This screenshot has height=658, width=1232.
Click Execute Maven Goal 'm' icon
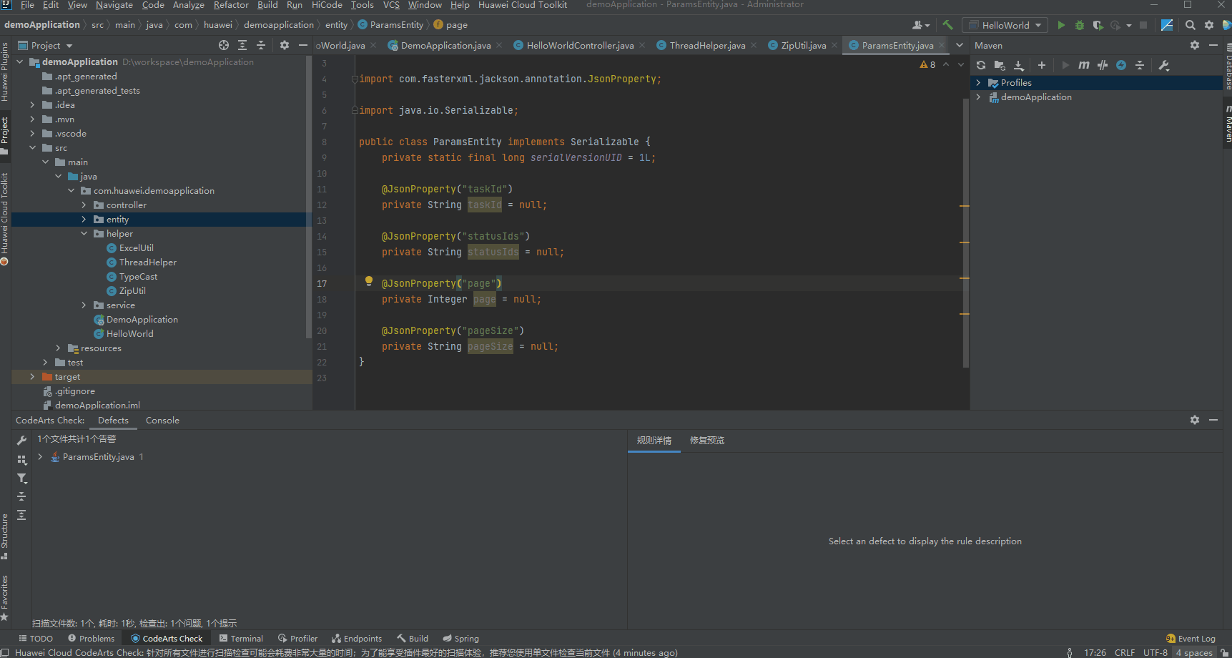pyautogui.click(x=1084, y=65)
